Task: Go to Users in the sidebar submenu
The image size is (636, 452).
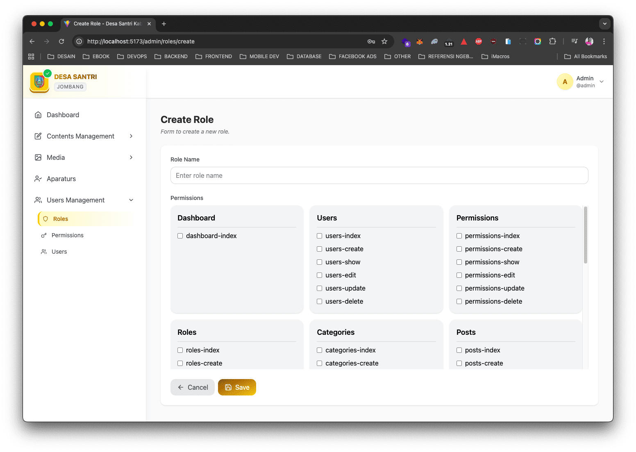Action: (x=59, y=252)
